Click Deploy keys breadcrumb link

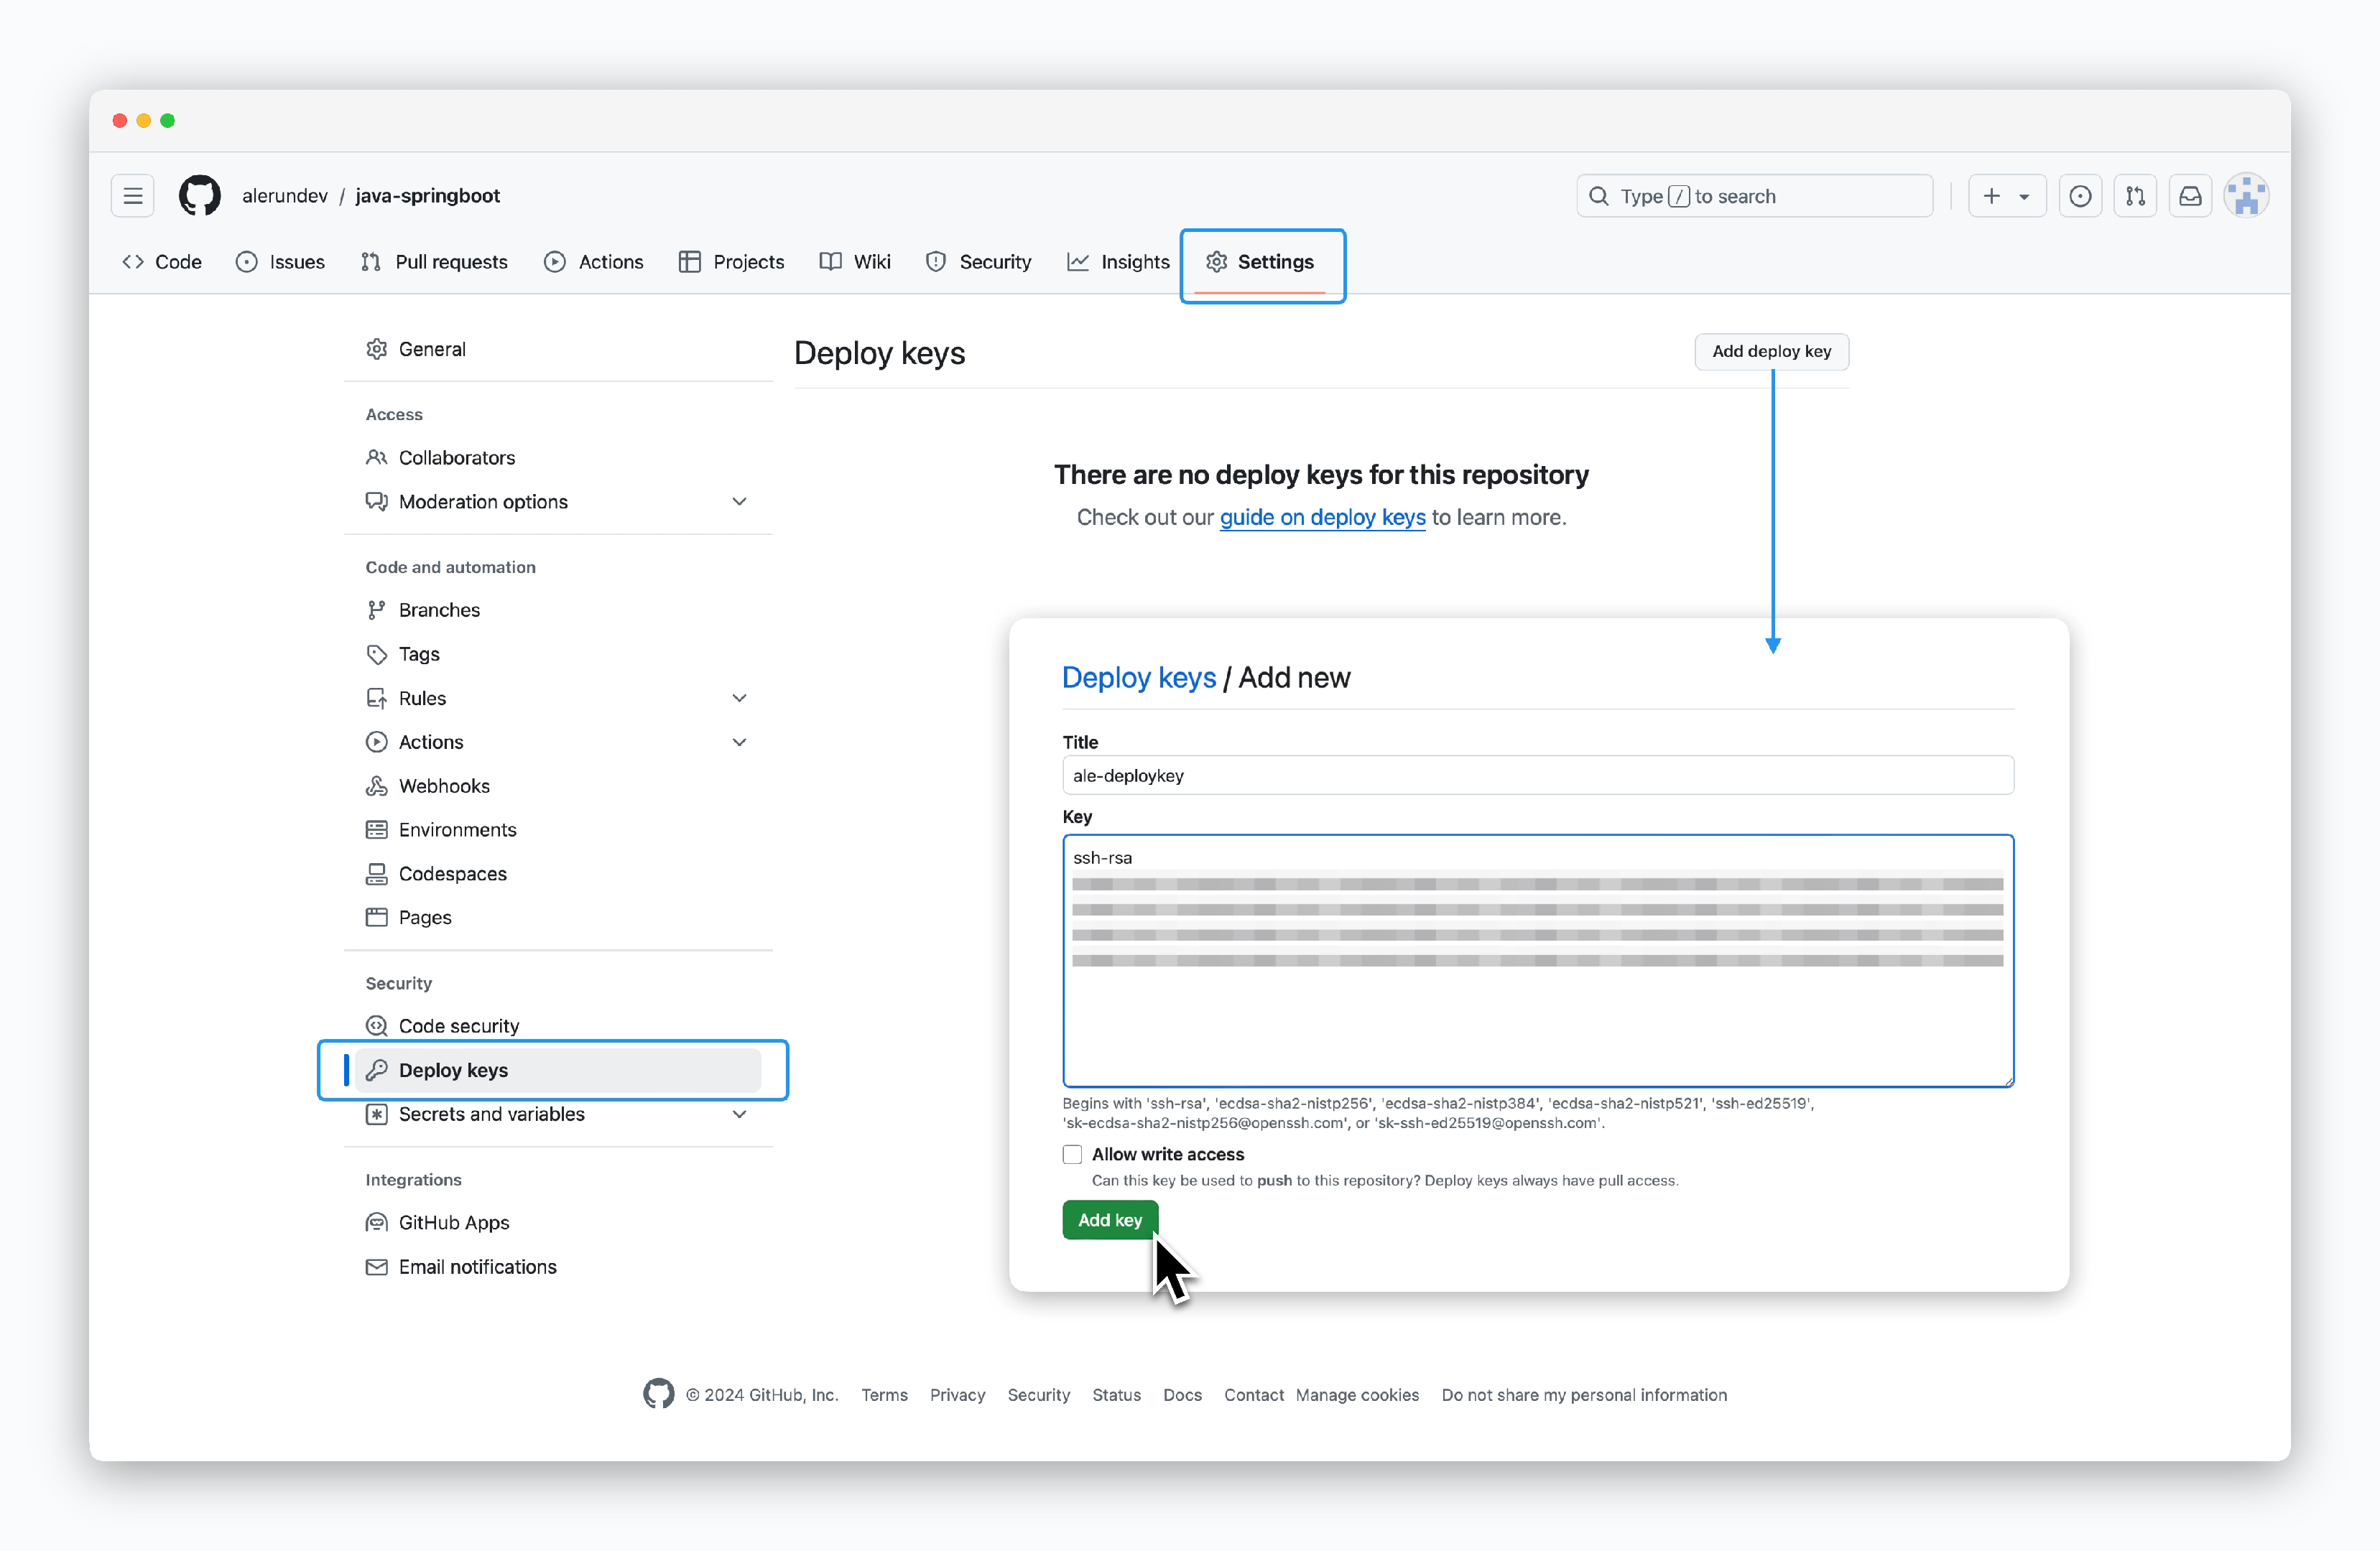(1139, 678)
